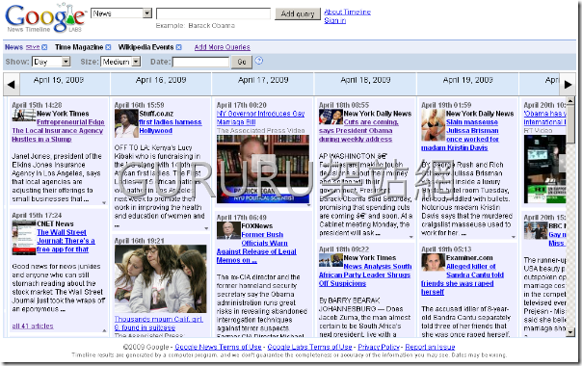The image size is (582, 366).
Task: Play the Patrick Egan video thumbnail
Action: (x=263, y=169)
